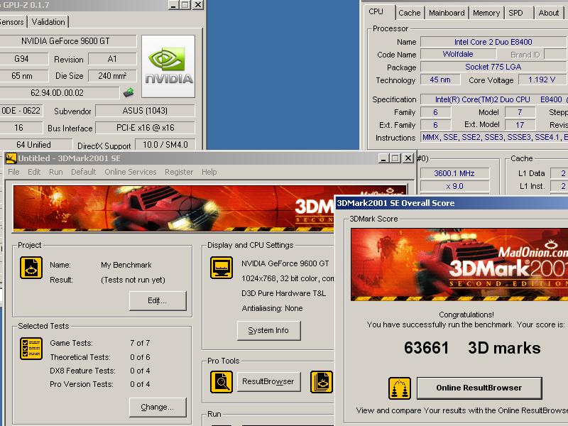The height and width of the screenshot is (426, 568).
Task: Click the 'My Benchmark' project name text
Action: (126, 265)
